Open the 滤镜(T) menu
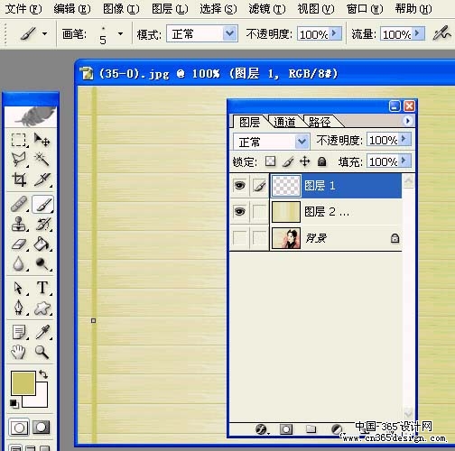 [267, 9]
